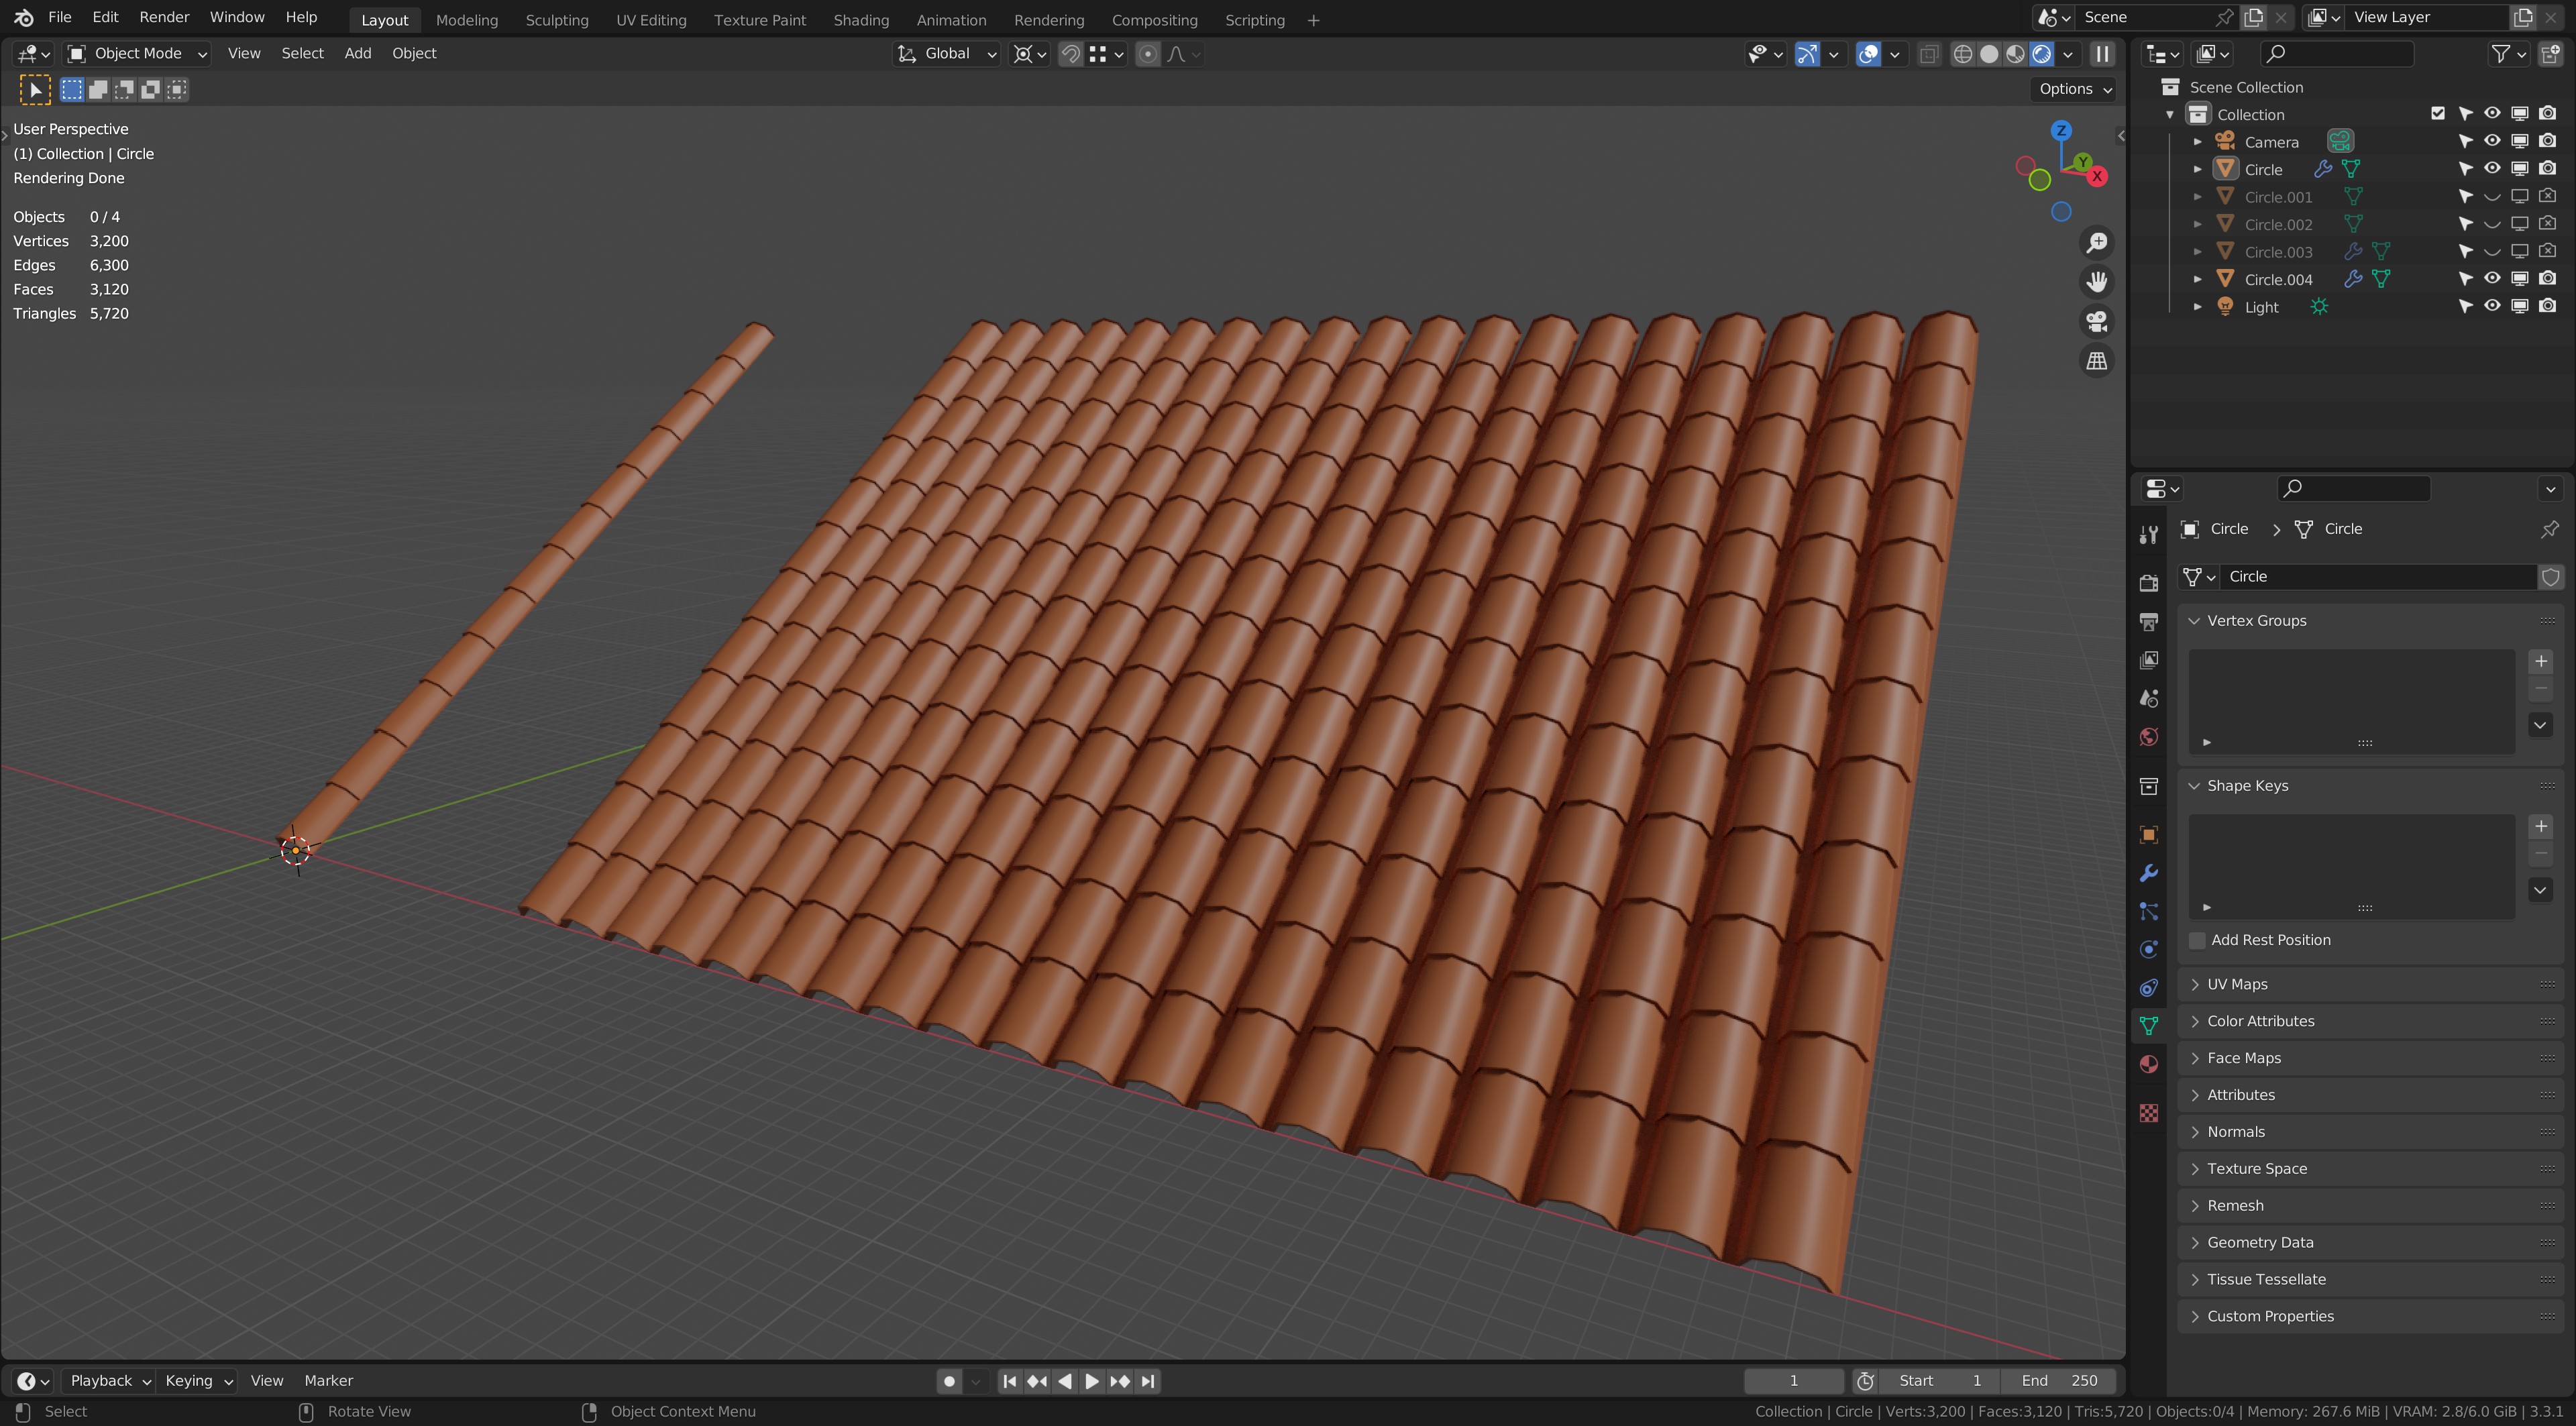Switch to Wireframe viewport shading
This screenshot has width=2576, height=1426.
pyautogui.click(x=1962, y=54)
